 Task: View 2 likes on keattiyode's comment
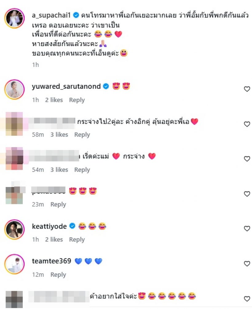[54, 239]
